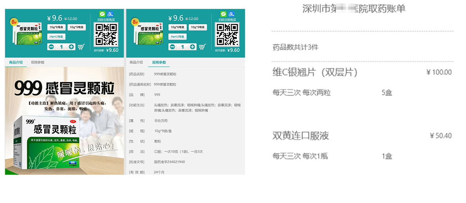
Task: Click the 10g*9袋/盒 specification value
Action: click(x=163, y=131)
